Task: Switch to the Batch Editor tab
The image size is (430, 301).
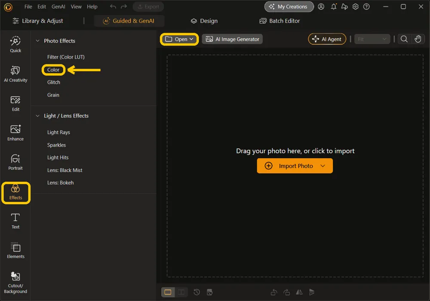Action: [280, 21]
